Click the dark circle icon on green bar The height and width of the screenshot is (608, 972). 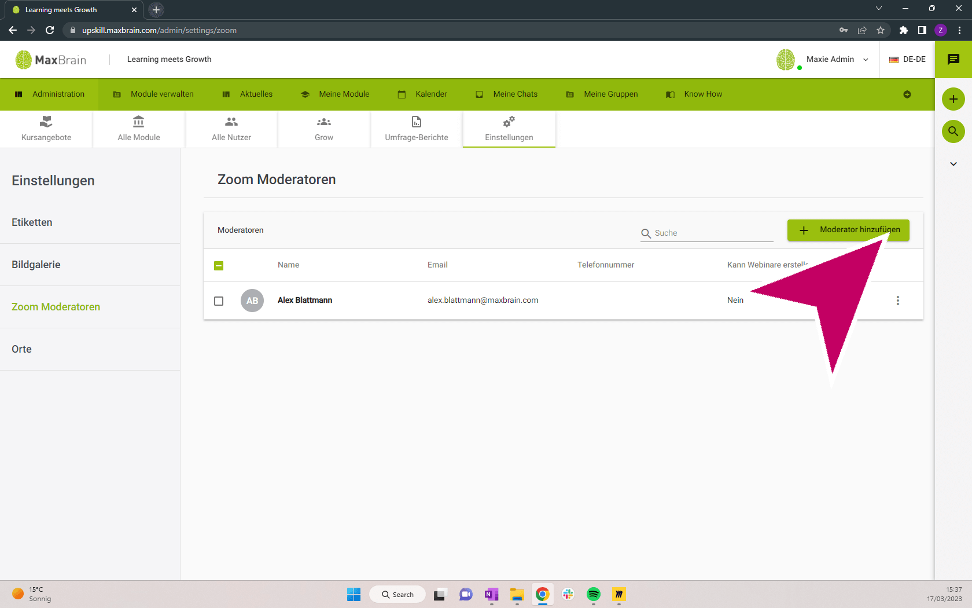coord(907,94)
